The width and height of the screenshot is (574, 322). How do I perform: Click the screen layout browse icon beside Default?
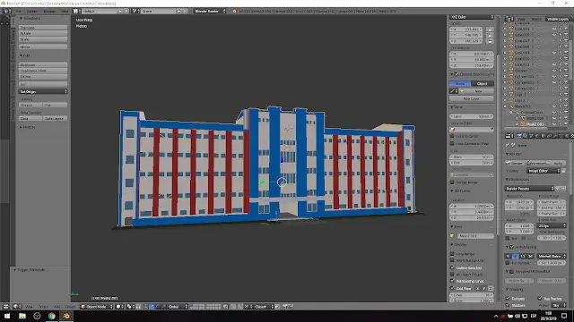tap(76, 12)
